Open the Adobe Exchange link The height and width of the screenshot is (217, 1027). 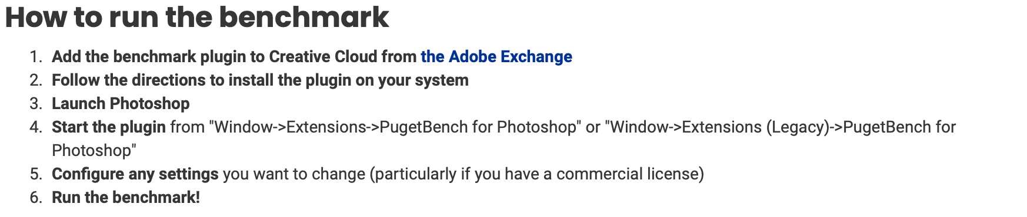click(x=496, y=57)
